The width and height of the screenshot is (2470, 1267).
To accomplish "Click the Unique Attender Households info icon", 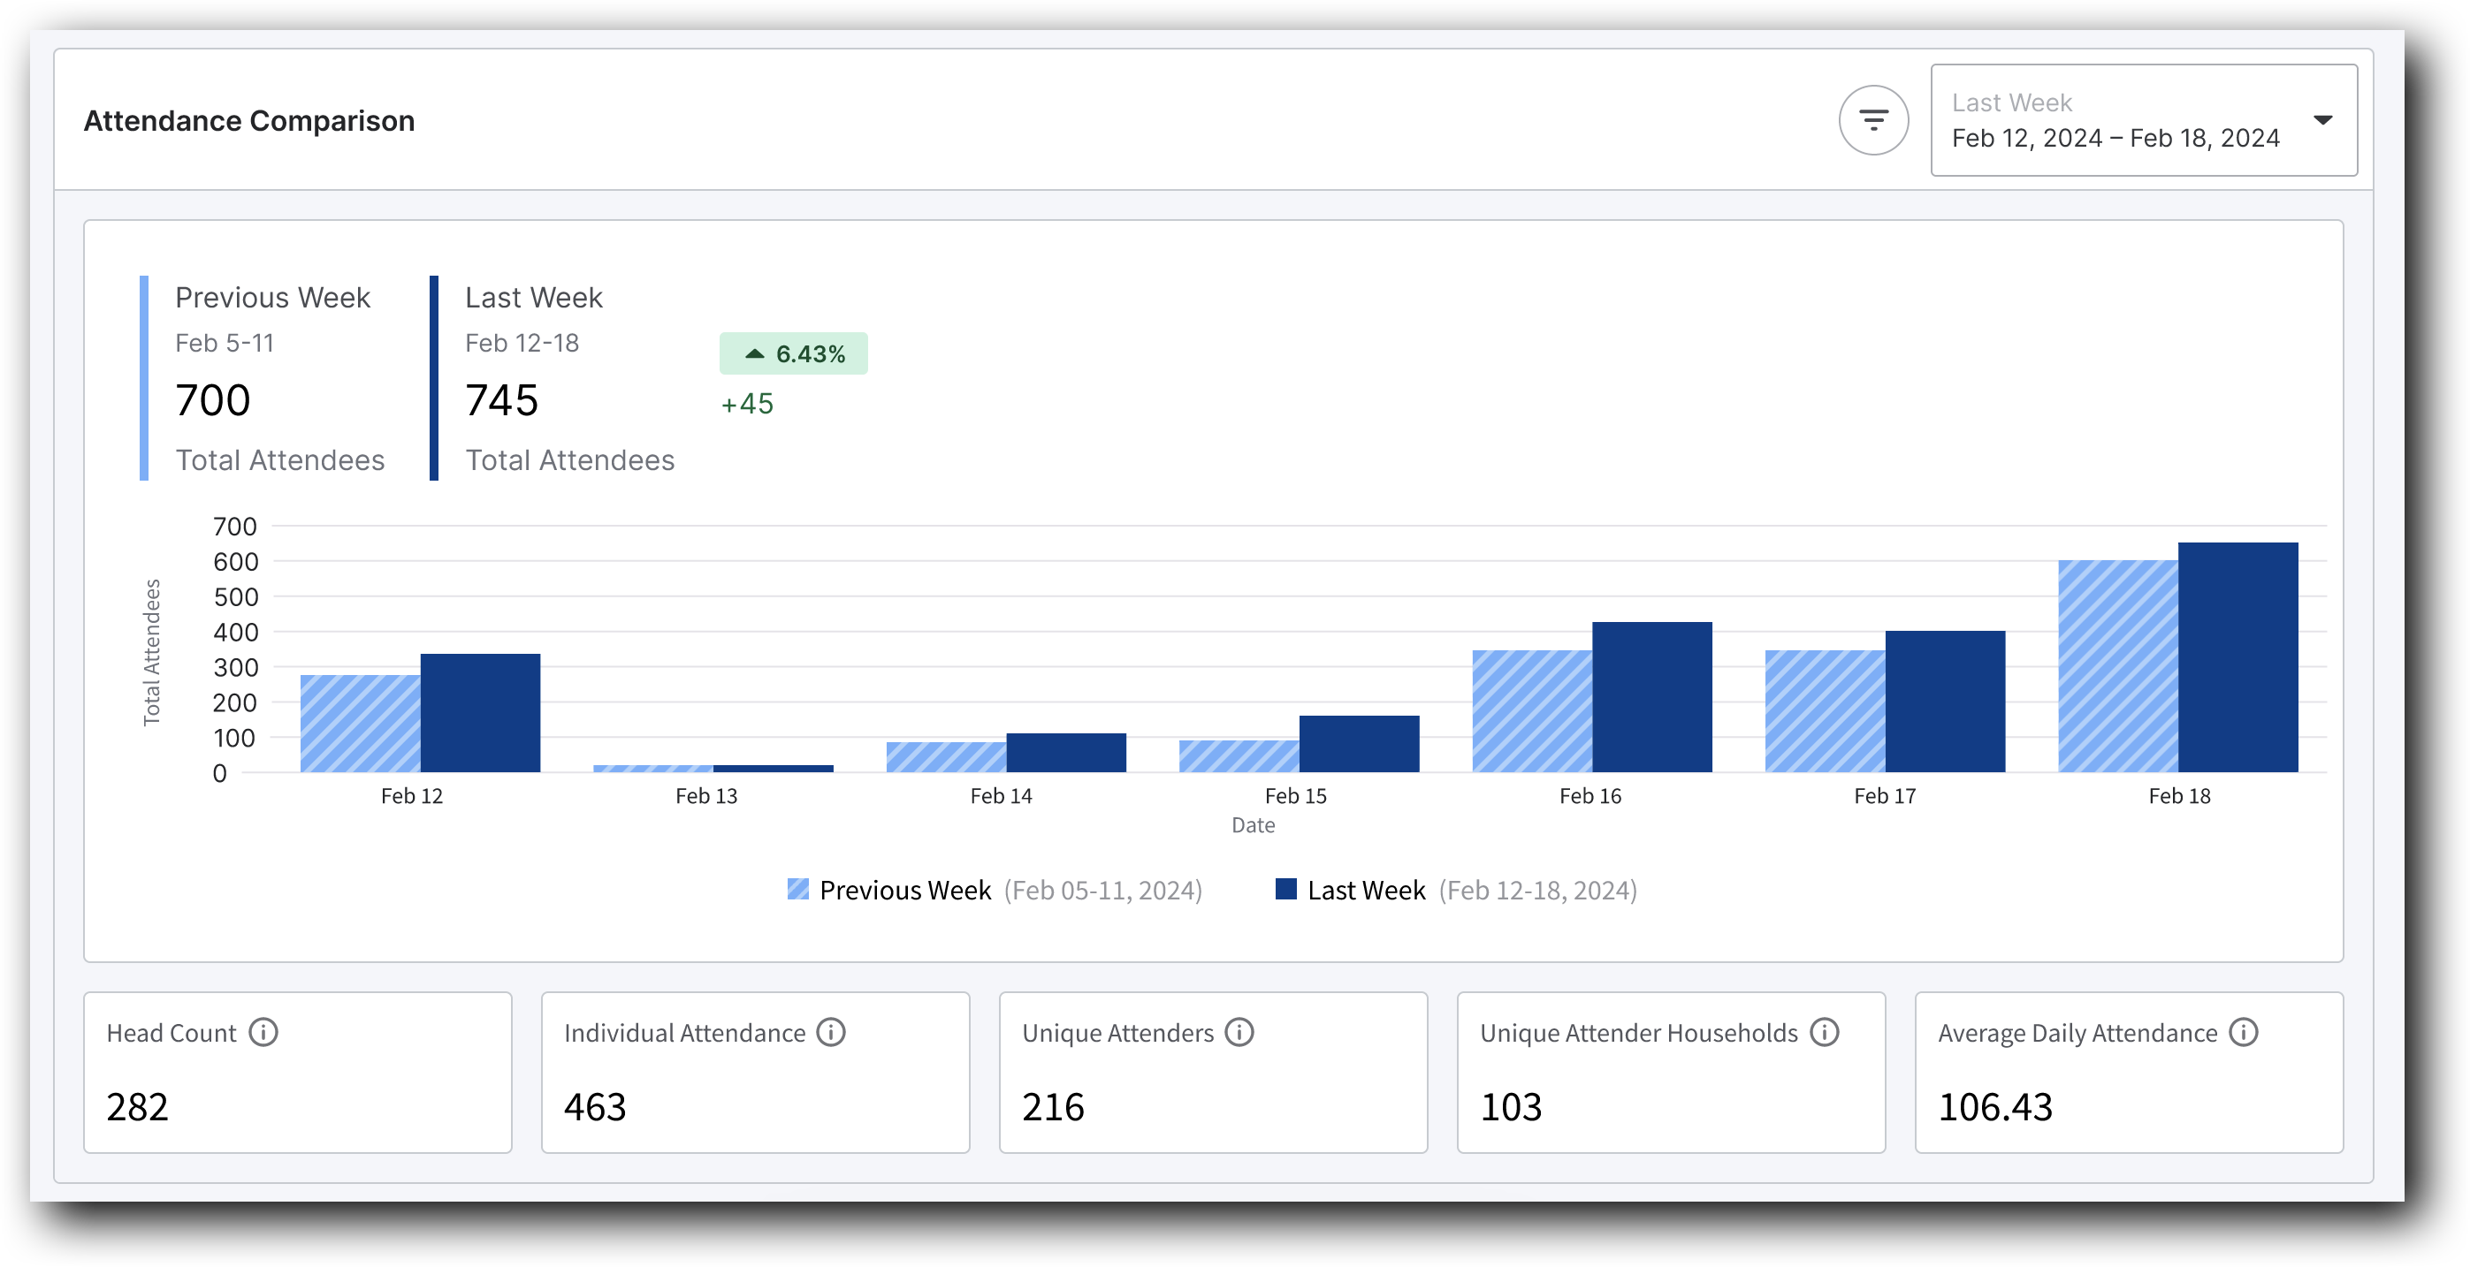I will pyautogui.click(x=1823, y=1033).
